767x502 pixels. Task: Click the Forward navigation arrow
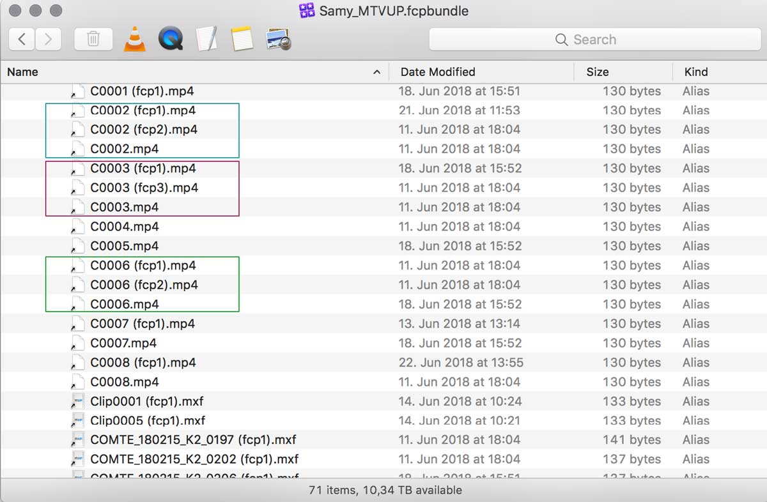(48, 40)
